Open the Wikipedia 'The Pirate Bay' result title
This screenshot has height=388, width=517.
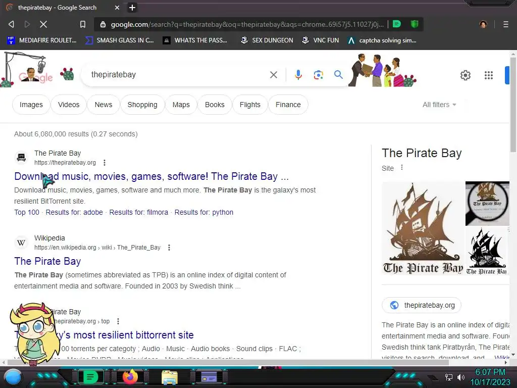pyautogui.click(x=47, y=261)
